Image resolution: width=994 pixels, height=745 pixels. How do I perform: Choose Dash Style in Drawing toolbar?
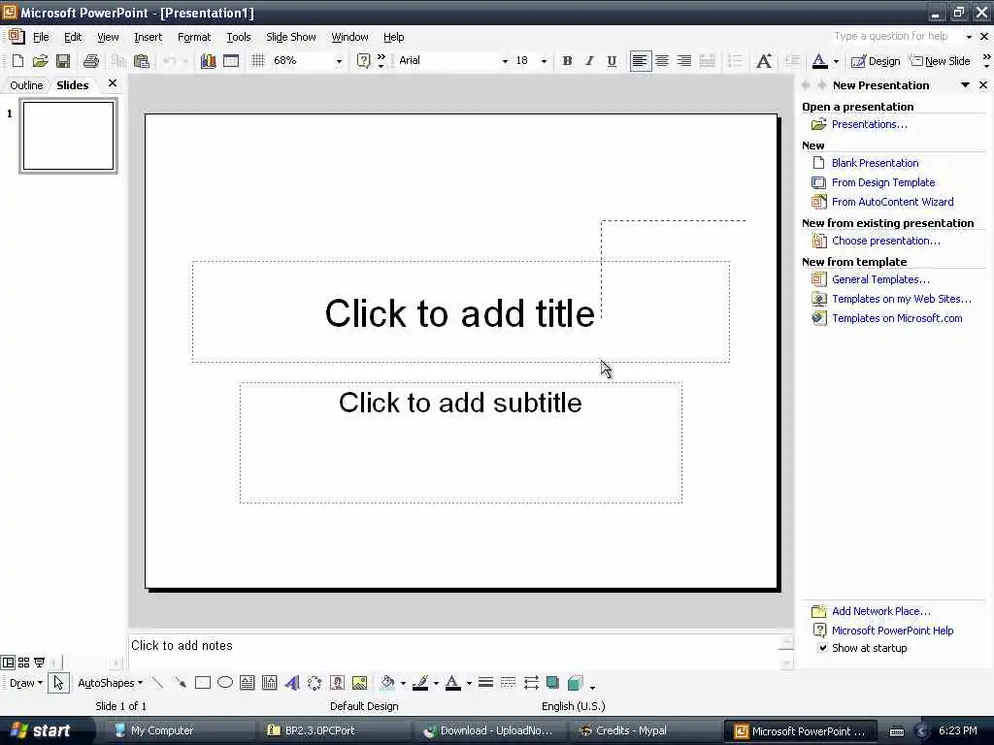(x=508, y=683)
